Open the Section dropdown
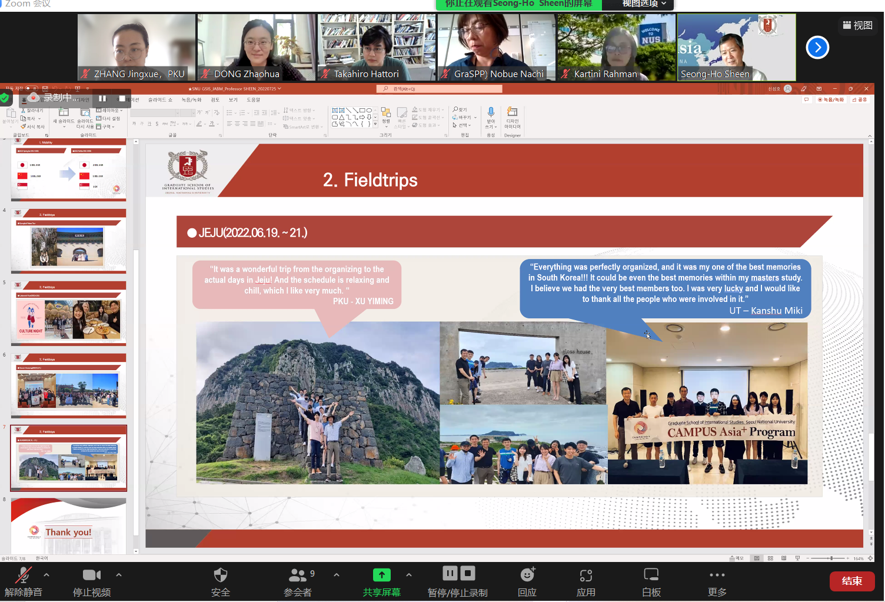The height and width of the screenshot is (602, 885). coord(105,127)
